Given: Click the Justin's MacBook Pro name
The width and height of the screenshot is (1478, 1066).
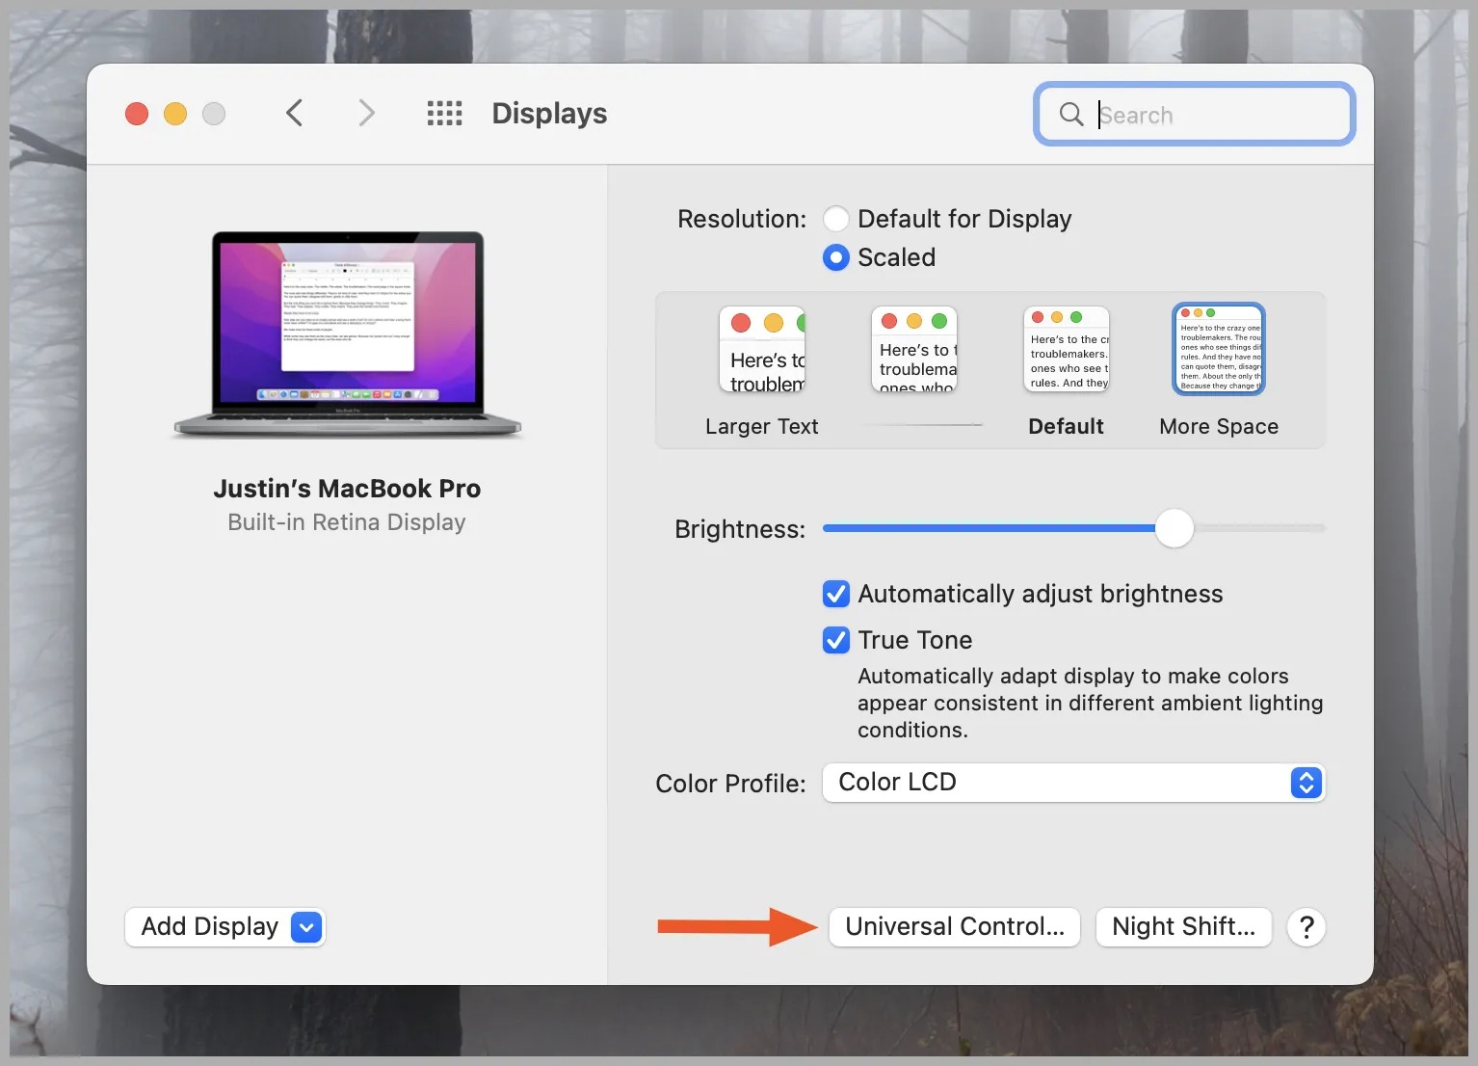Looking at the screenshot, I should pos(347,489).
